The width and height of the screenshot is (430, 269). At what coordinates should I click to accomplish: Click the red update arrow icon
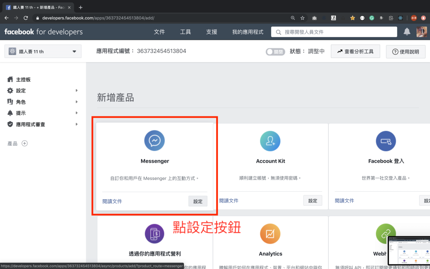(x=423, y=18)
